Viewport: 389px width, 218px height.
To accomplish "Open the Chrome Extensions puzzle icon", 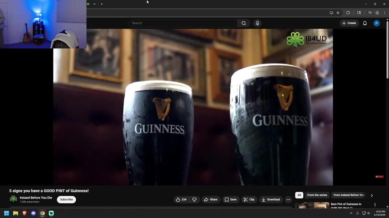I will click(348, 13).
